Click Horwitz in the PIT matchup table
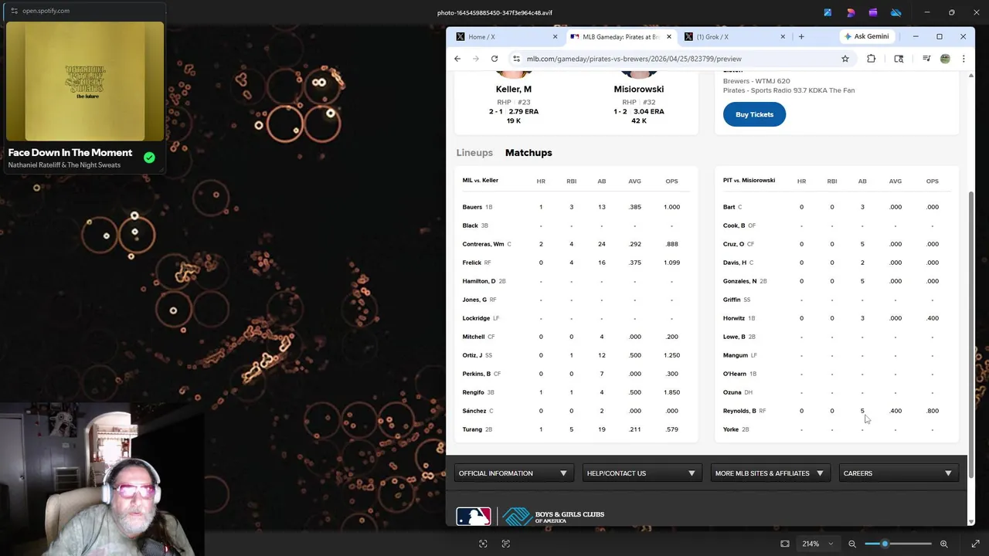 point(734,318)
